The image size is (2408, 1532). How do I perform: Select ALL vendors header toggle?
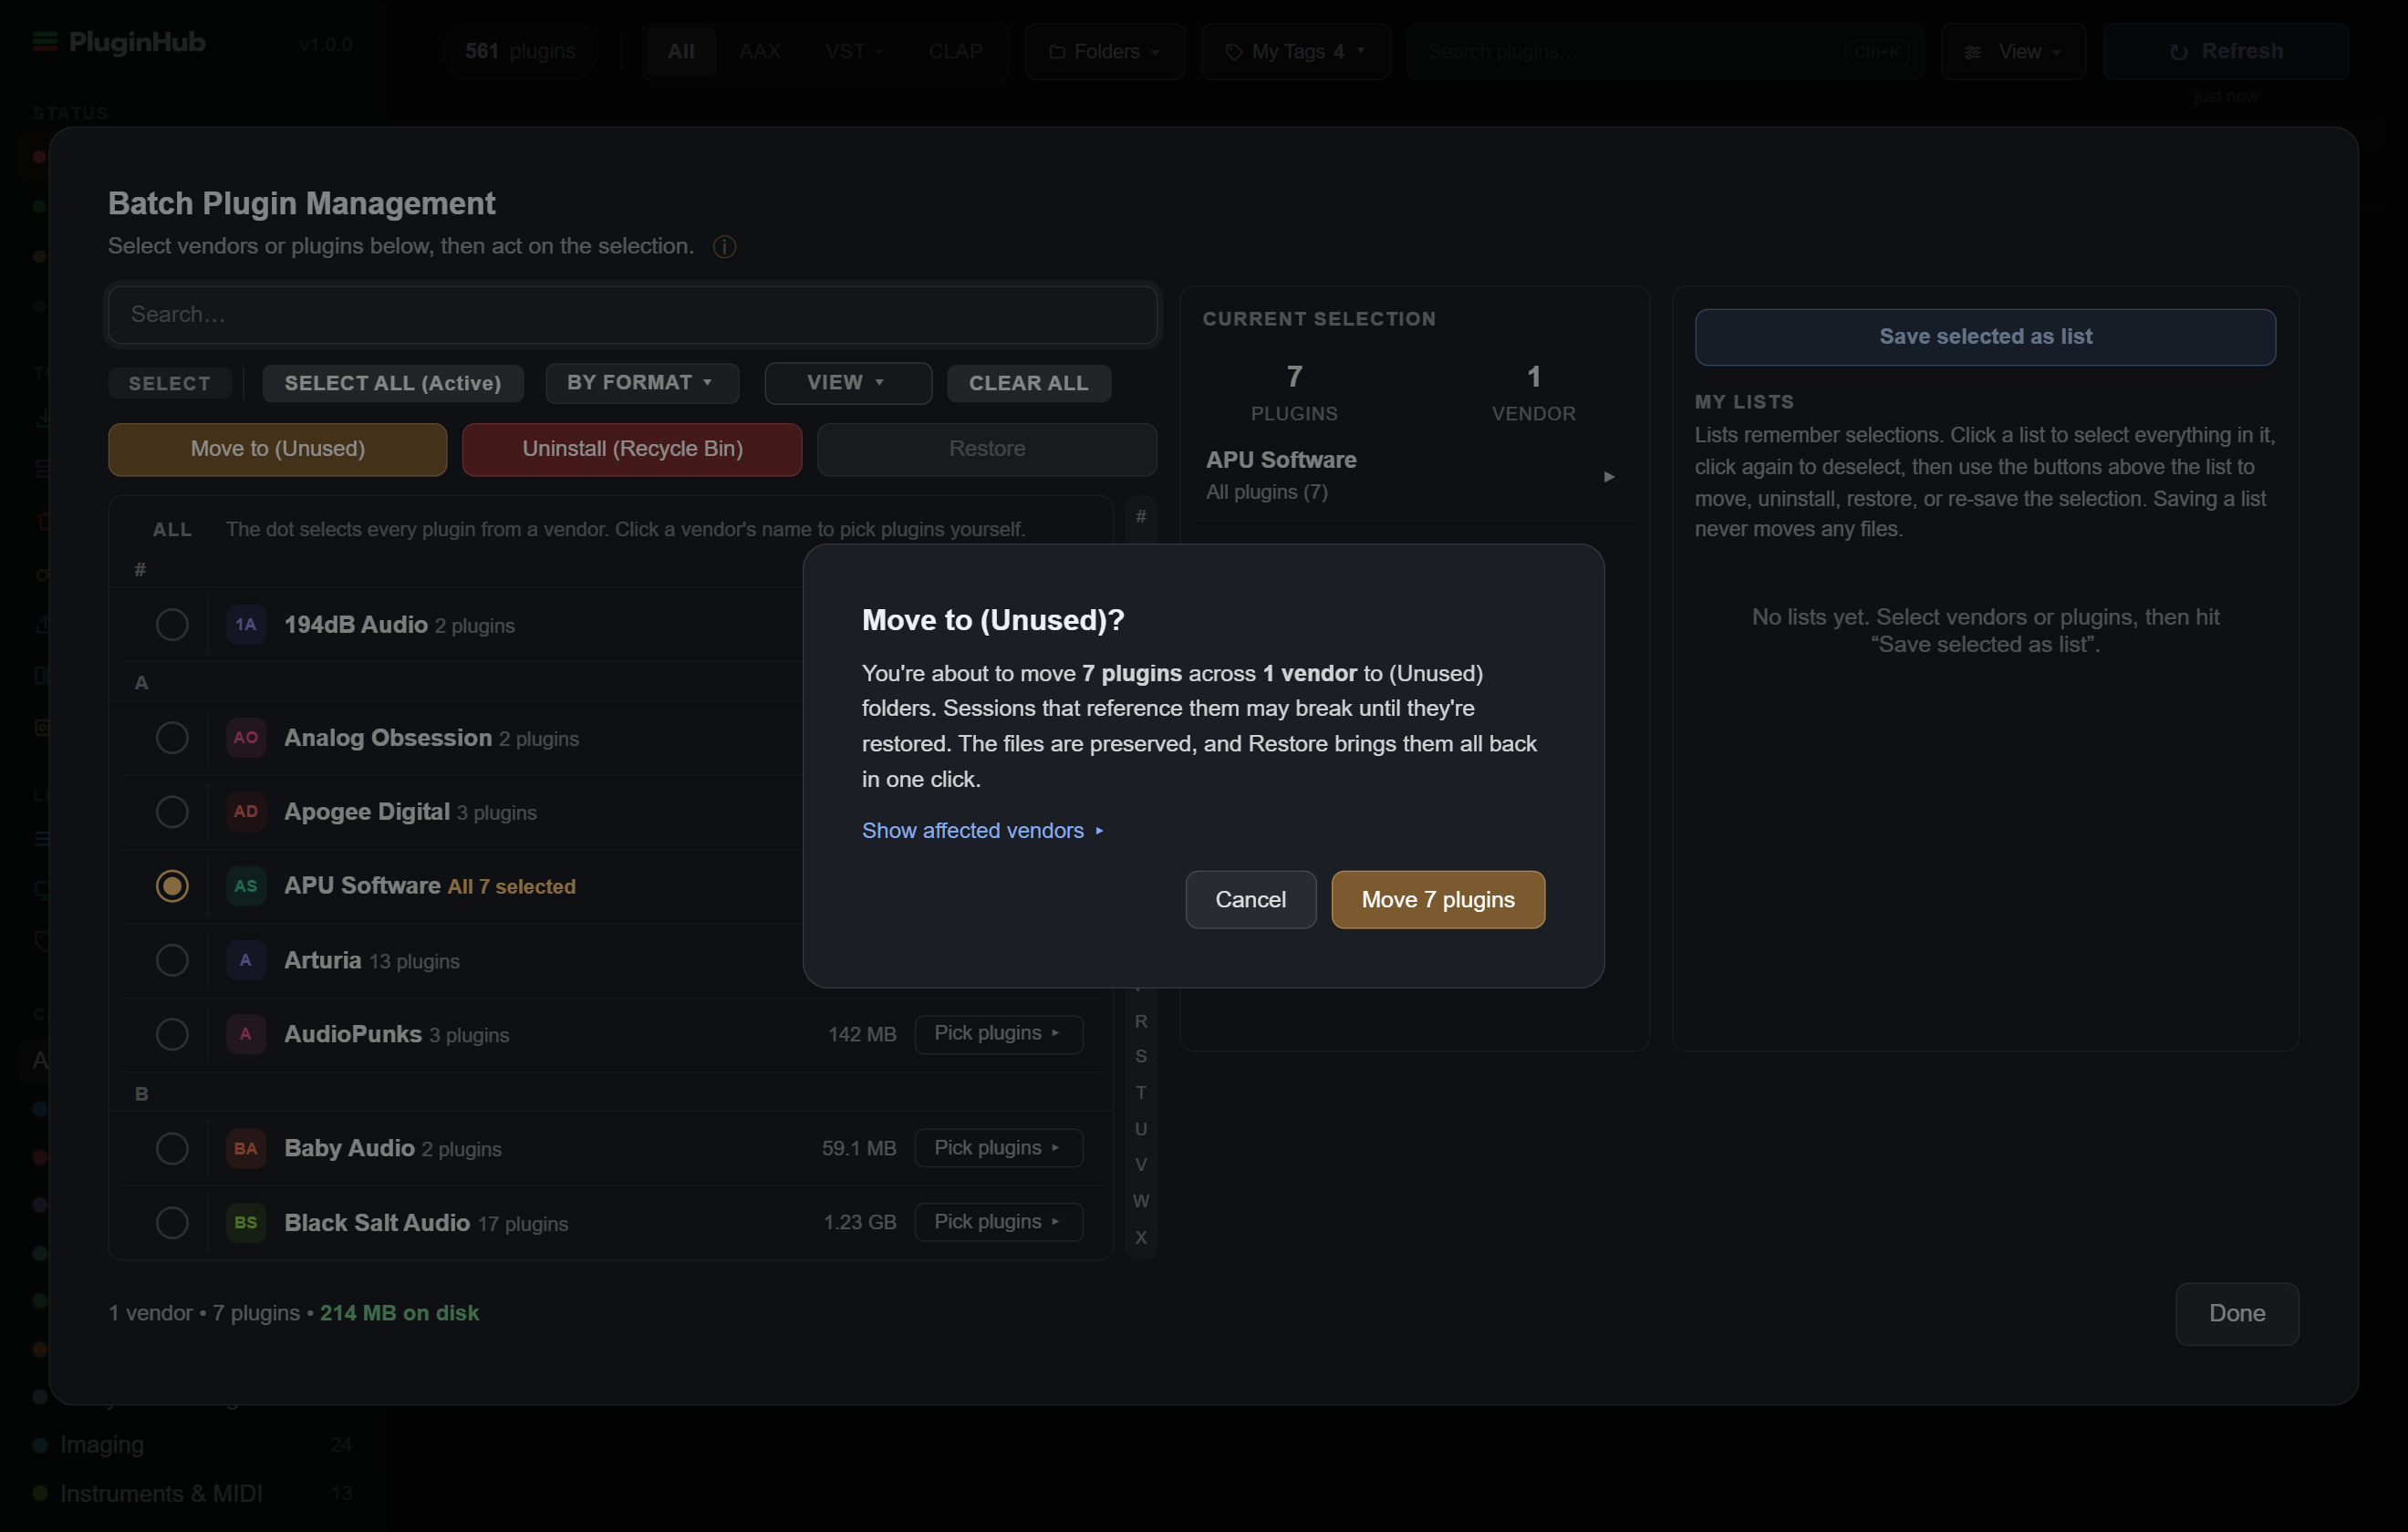(172, 529)
